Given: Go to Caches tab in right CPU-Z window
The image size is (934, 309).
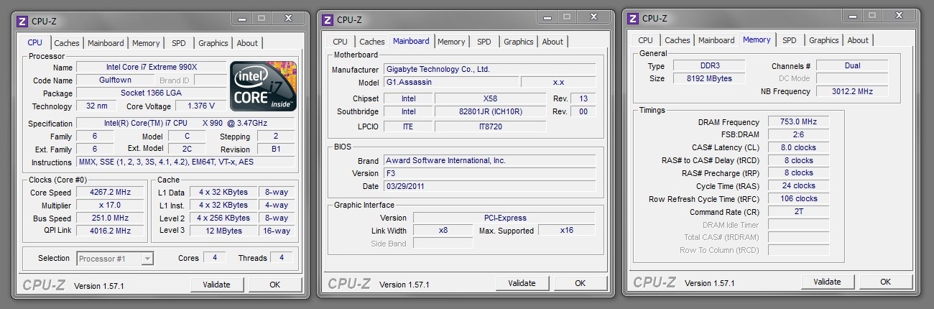Looking at the screenshot, I should point(678,40).
